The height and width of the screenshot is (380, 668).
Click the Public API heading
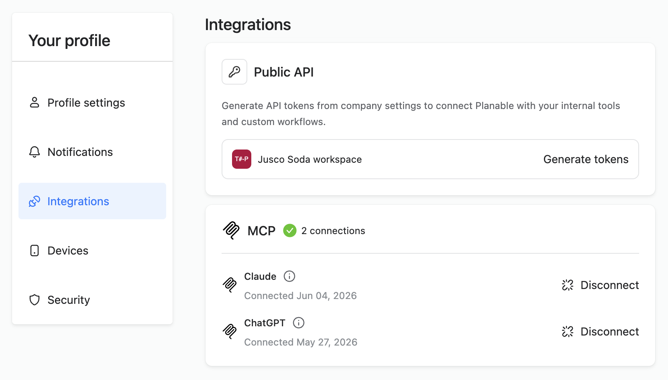pos(284,72)
